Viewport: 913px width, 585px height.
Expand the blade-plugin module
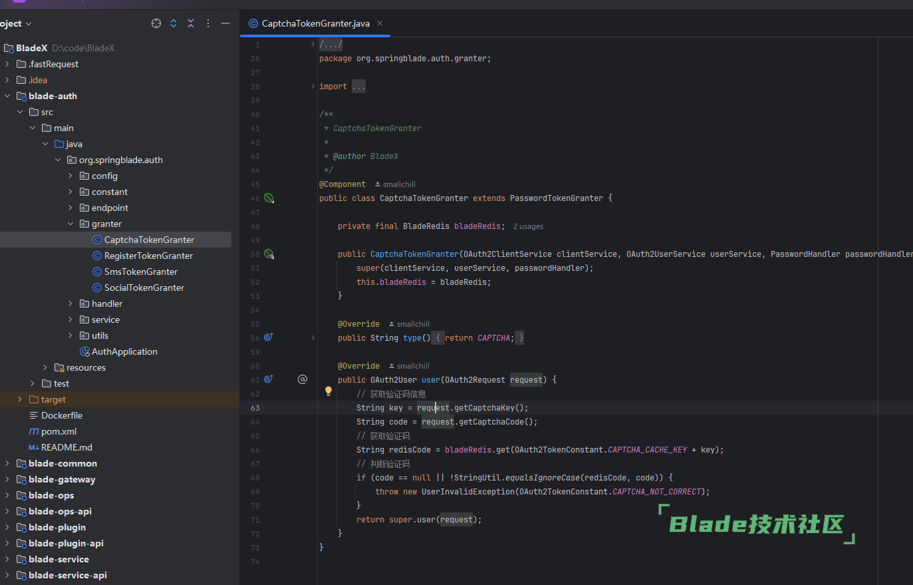tap(7, 527)
